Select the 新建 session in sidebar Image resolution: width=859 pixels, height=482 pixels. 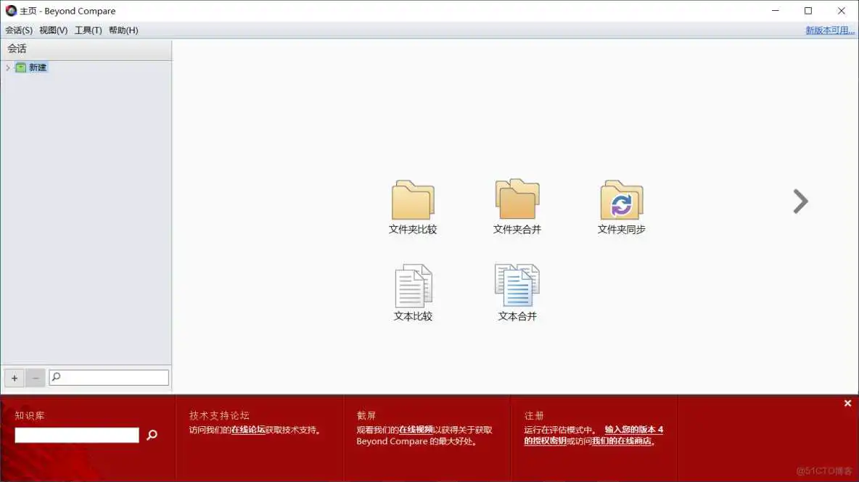pyautogui.click(x=36, y=67)
